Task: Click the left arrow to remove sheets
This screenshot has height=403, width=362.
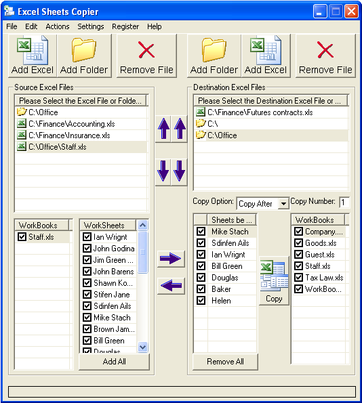Action: click(x=171, y=286)
